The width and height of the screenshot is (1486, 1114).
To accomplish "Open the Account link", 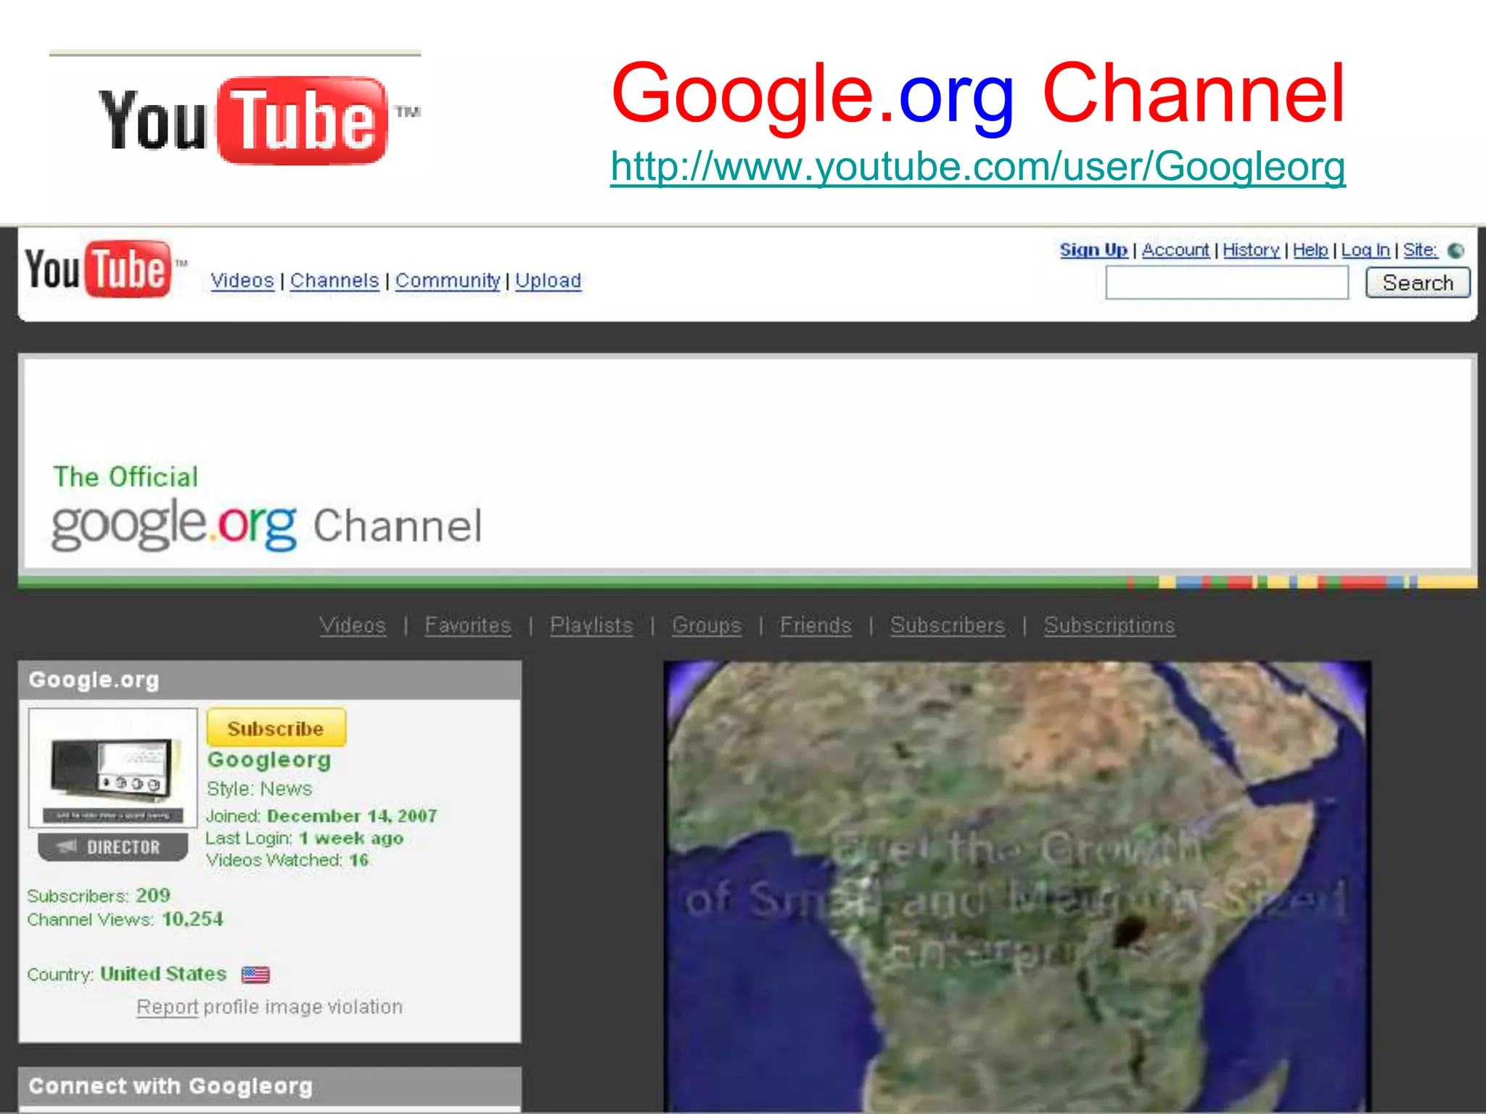I will click(x=1175, y=250).
